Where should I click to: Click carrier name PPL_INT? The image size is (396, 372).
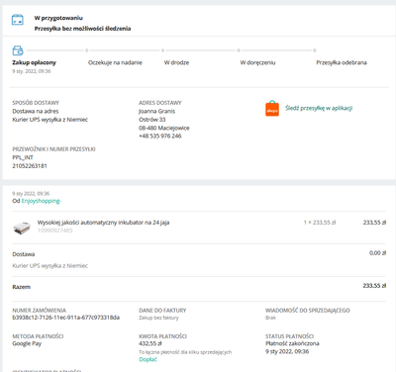23,157
